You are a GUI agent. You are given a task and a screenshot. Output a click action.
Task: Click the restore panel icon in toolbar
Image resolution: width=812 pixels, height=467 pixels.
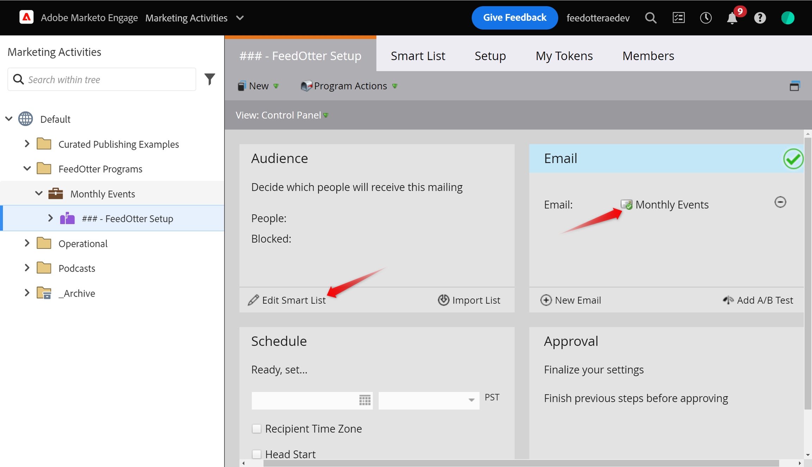pyautogui.click(x=794, y=86)
